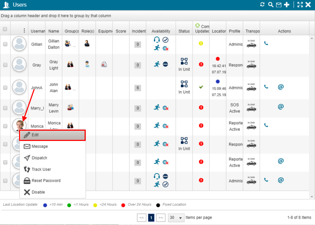Click email @ icon in JohnA's row
The width and height of the screenshot is (315, 225).
281,87
